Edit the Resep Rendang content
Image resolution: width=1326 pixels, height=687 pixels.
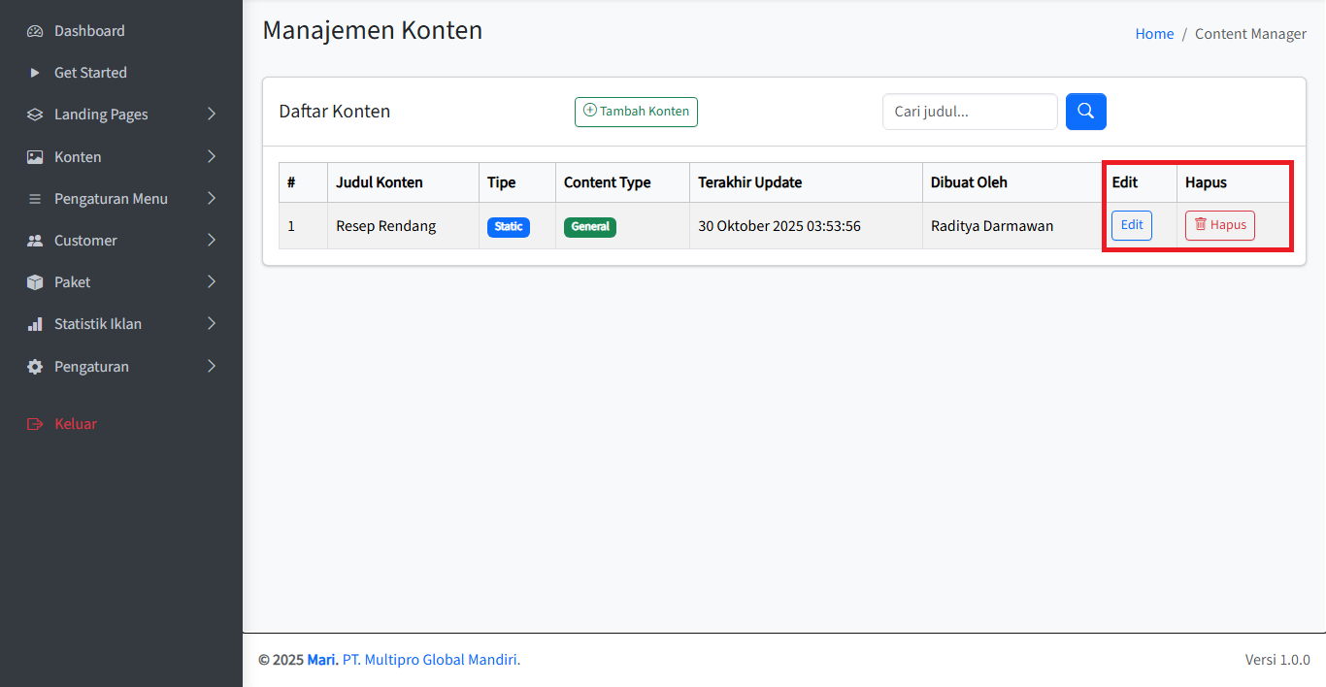(1131, 225)
